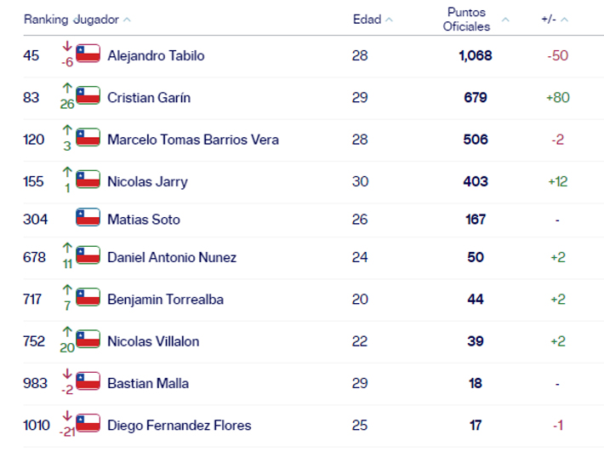The height and width of the screenshot is (469, 604).
Task: Click the flag icon next to Cristian Garín
Action: pos(88,96)
